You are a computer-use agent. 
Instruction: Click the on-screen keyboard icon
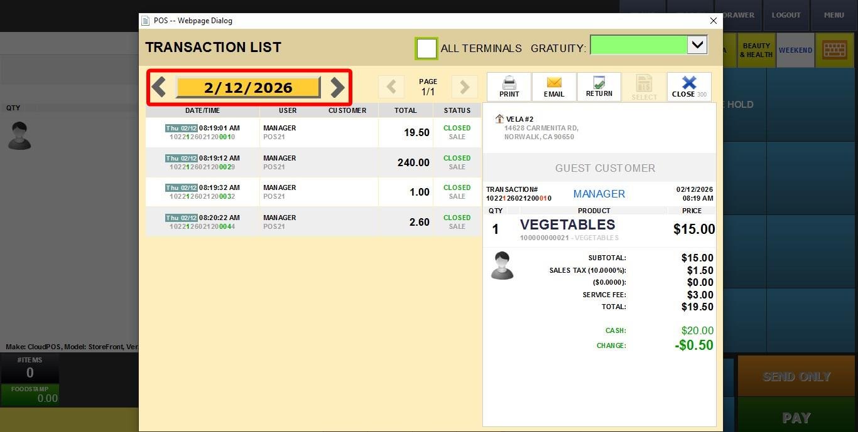[x=834, y=50]
